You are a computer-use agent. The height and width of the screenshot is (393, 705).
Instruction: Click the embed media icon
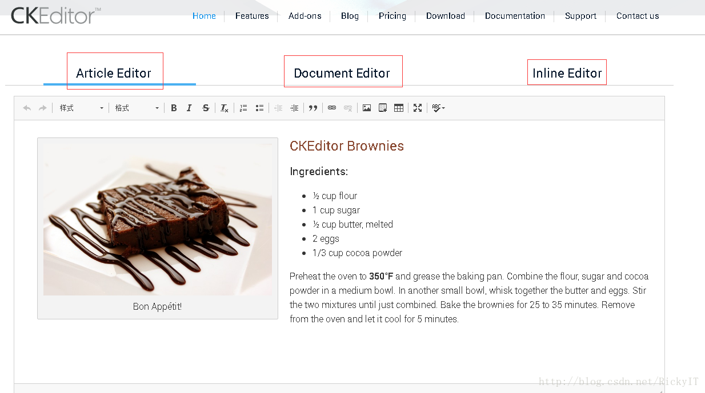383,108
